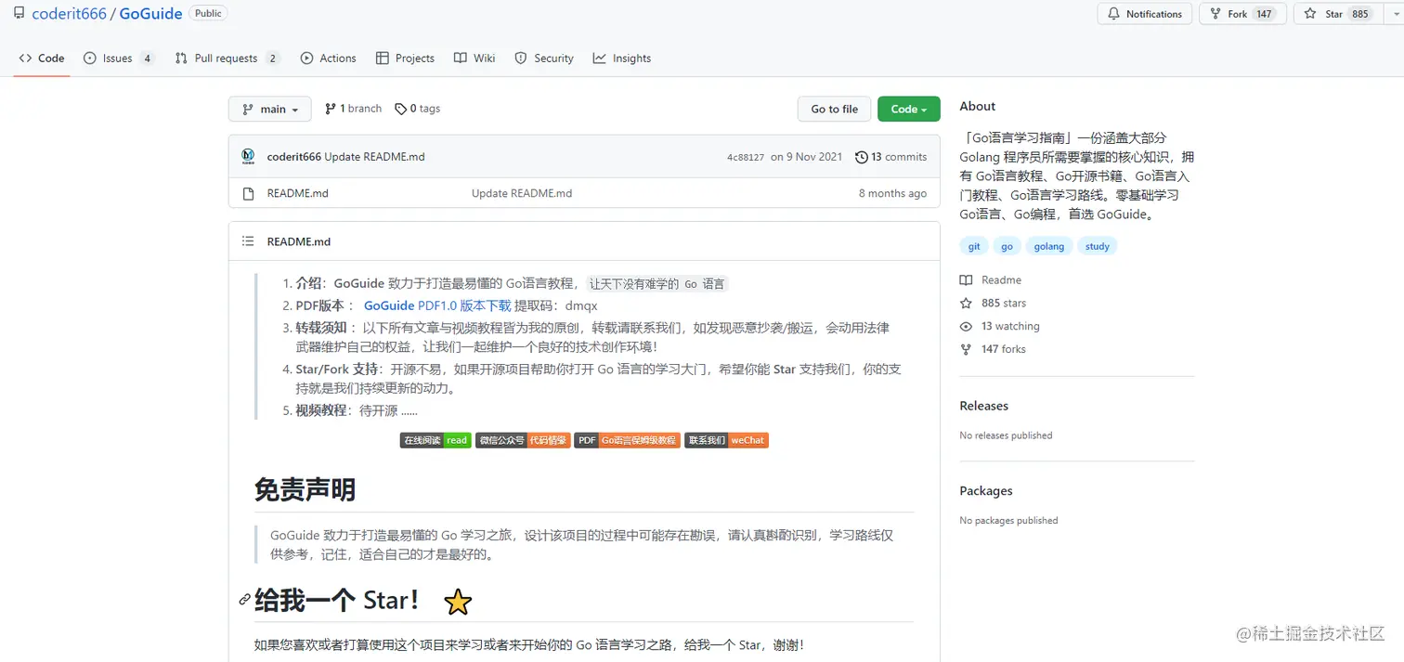Jump to Readme from About sidebar
Viewport: 1404px width, 662px height.
[x=991, y=279]
